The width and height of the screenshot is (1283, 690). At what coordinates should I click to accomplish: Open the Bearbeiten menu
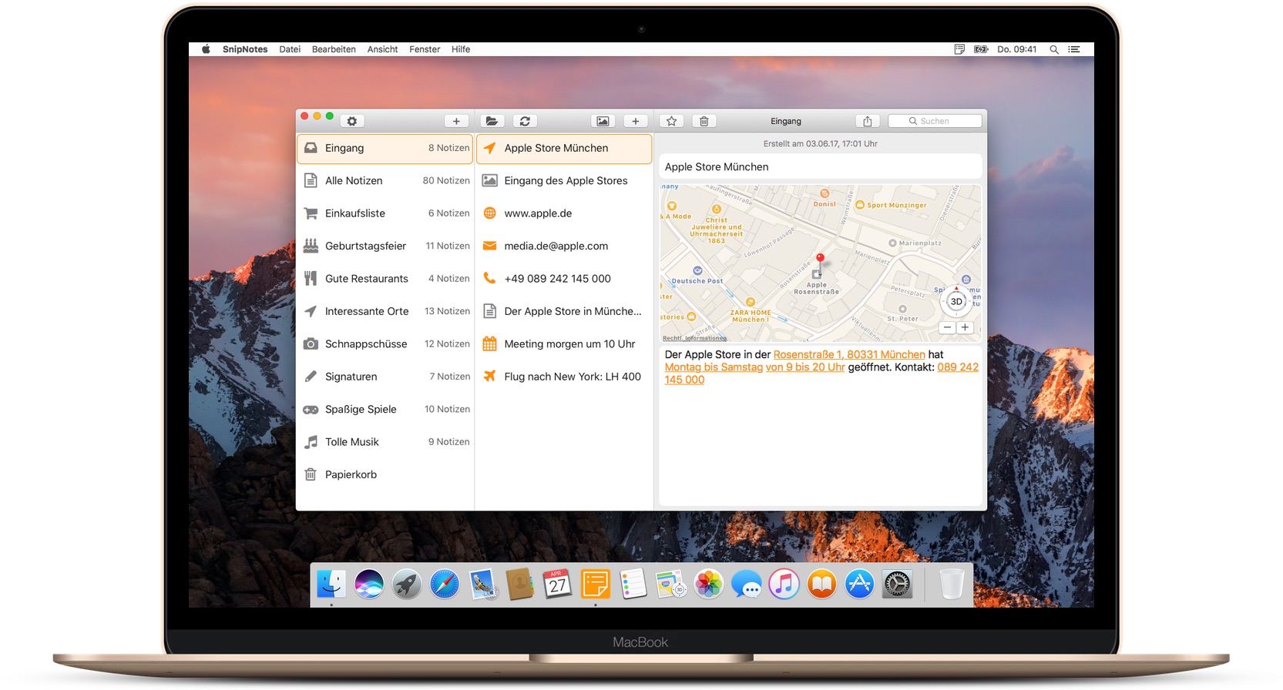334,49
